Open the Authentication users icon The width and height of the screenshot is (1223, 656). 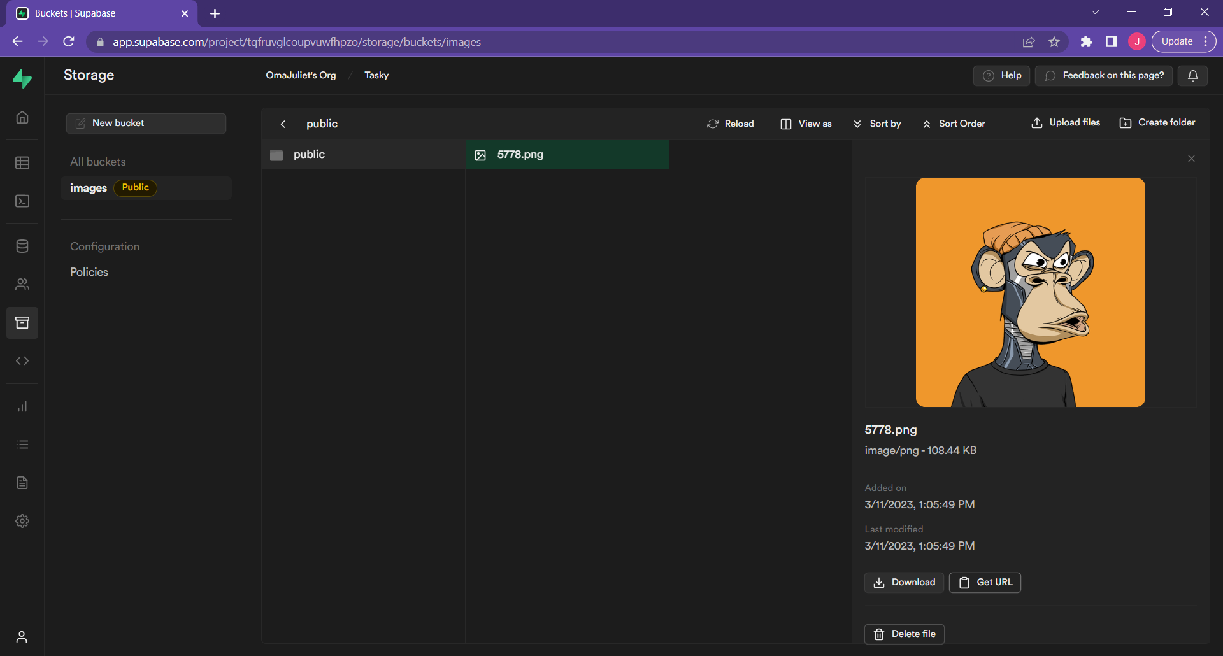[22, 284]
